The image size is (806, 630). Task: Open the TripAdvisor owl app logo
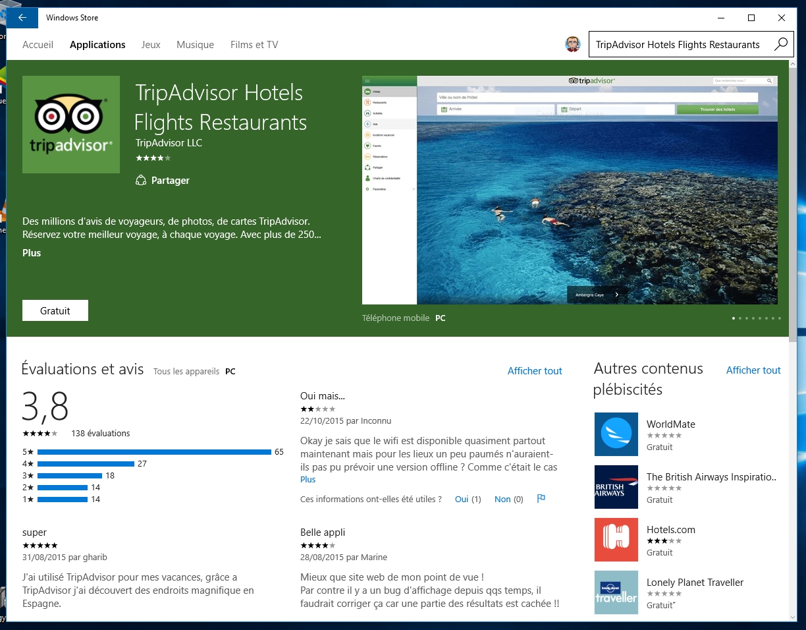(x=71, y=125)
